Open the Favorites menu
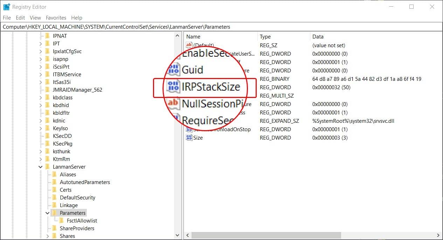 pyautogui.click(x=56, y=17)
